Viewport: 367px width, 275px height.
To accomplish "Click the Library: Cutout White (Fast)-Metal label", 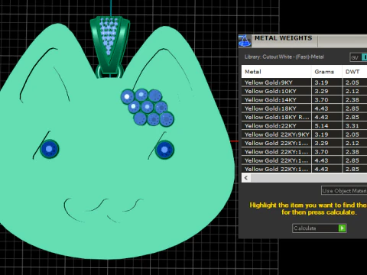I will click(284, 57).
